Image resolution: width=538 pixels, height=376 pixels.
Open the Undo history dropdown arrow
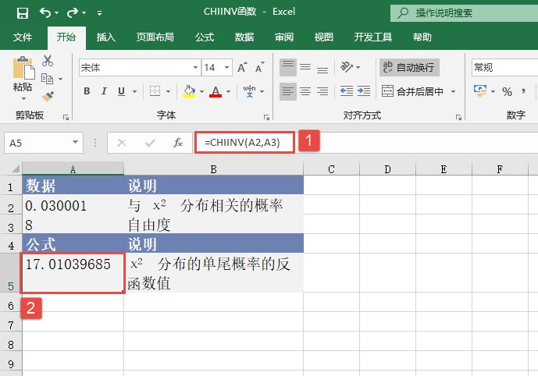tap(57, 13)
